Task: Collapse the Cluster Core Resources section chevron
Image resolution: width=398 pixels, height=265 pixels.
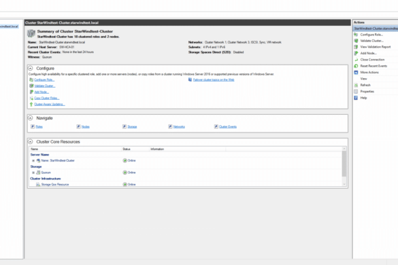Action: coord(31,141)
